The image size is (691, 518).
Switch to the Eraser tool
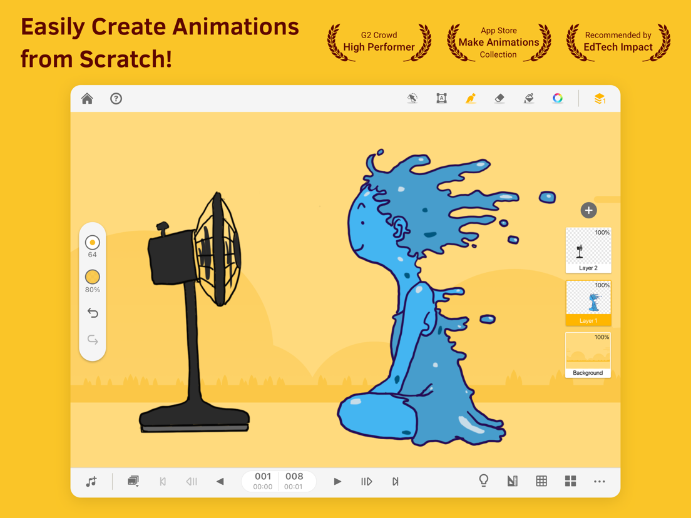pyautogui.click(x=499, y=98)
